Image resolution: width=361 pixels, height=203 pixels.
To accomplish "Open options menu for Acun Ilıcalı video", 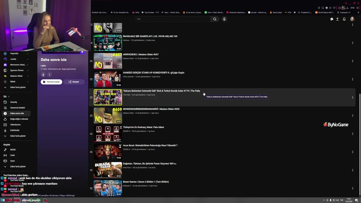I will (353, 152).
